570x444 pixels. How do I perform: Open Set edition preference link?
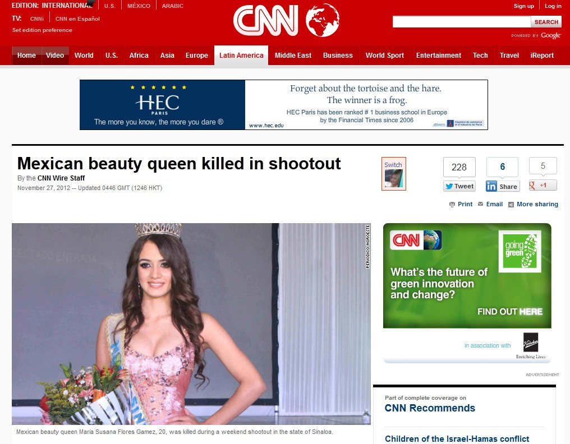point(42,30)
